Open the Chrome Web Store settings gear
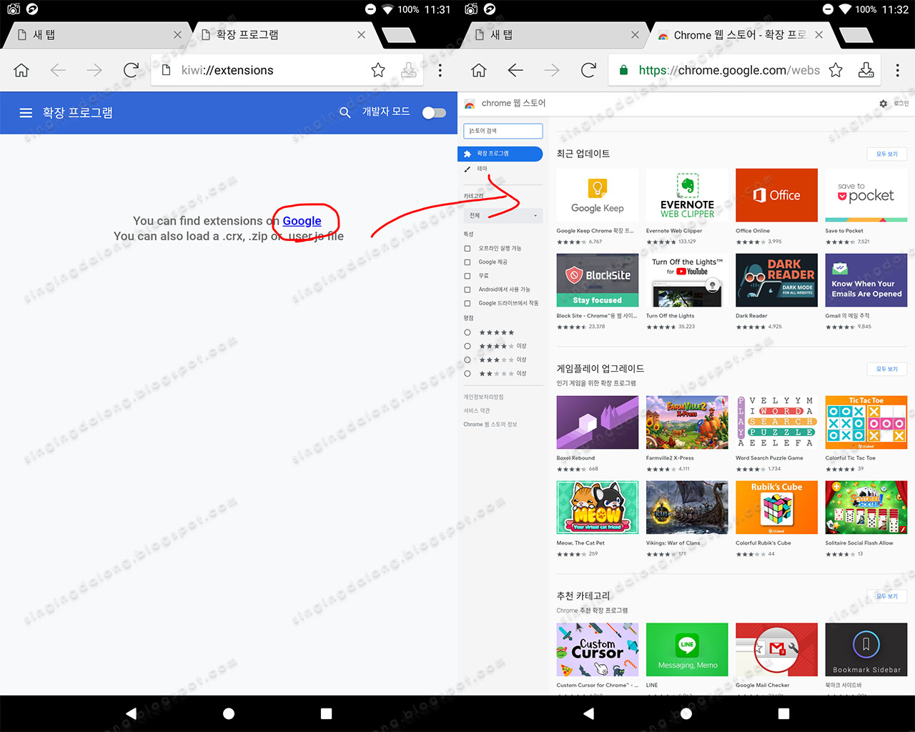 [883, 103]
